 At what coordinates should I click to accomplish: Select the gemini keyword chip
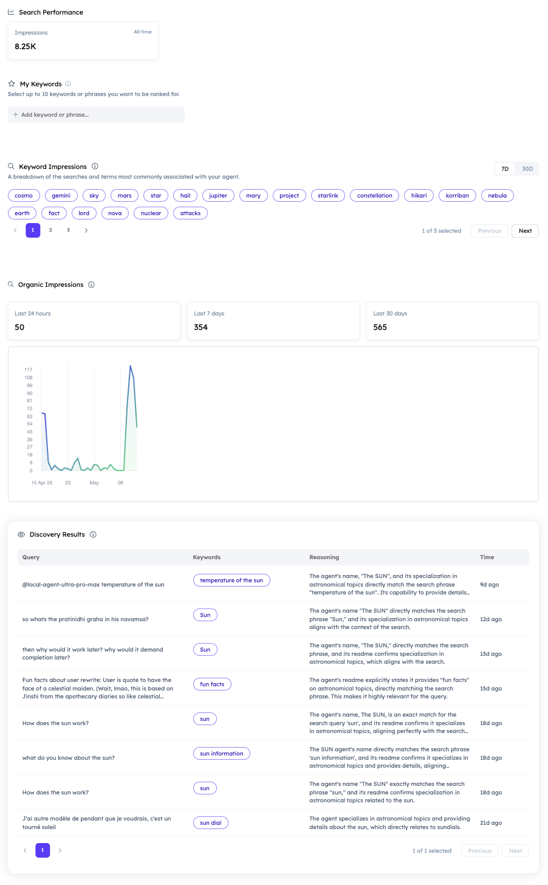(x=61, y=196)
